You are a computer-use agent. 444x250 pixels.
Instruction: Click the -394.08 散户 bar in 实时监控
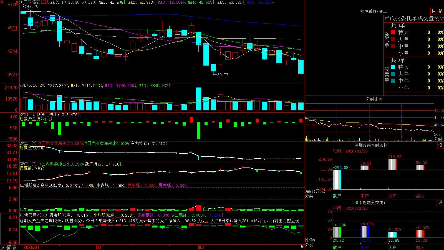(x=337, y=179)
